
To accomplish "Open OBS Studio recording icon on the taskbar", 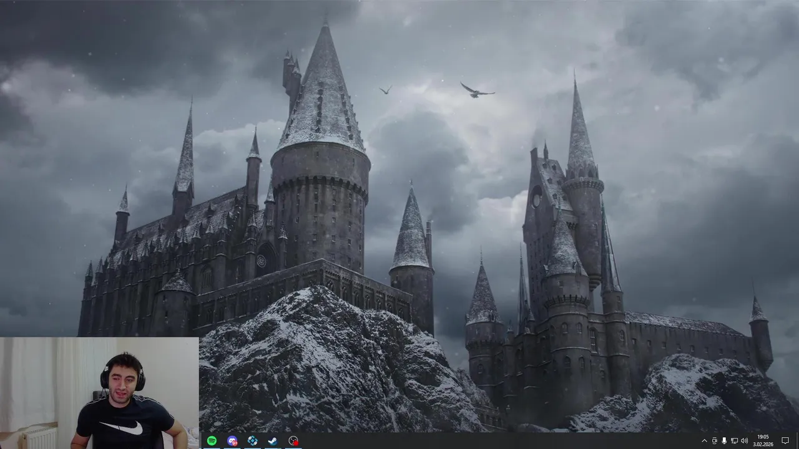I will pyautogui.click(x=293, y=441).
